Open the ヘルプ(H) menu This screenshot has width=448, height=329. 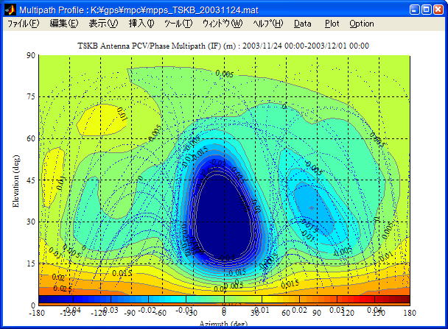[x=267, y=24]
